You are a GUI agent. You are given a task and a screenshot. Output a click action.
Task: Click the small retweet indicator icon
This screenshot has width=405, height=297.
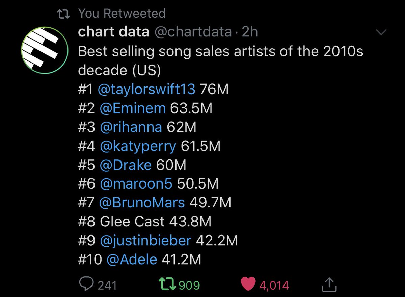click(x=63, y=14)
